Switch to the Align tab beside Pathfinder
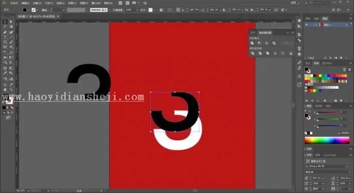 click(253, 33)
